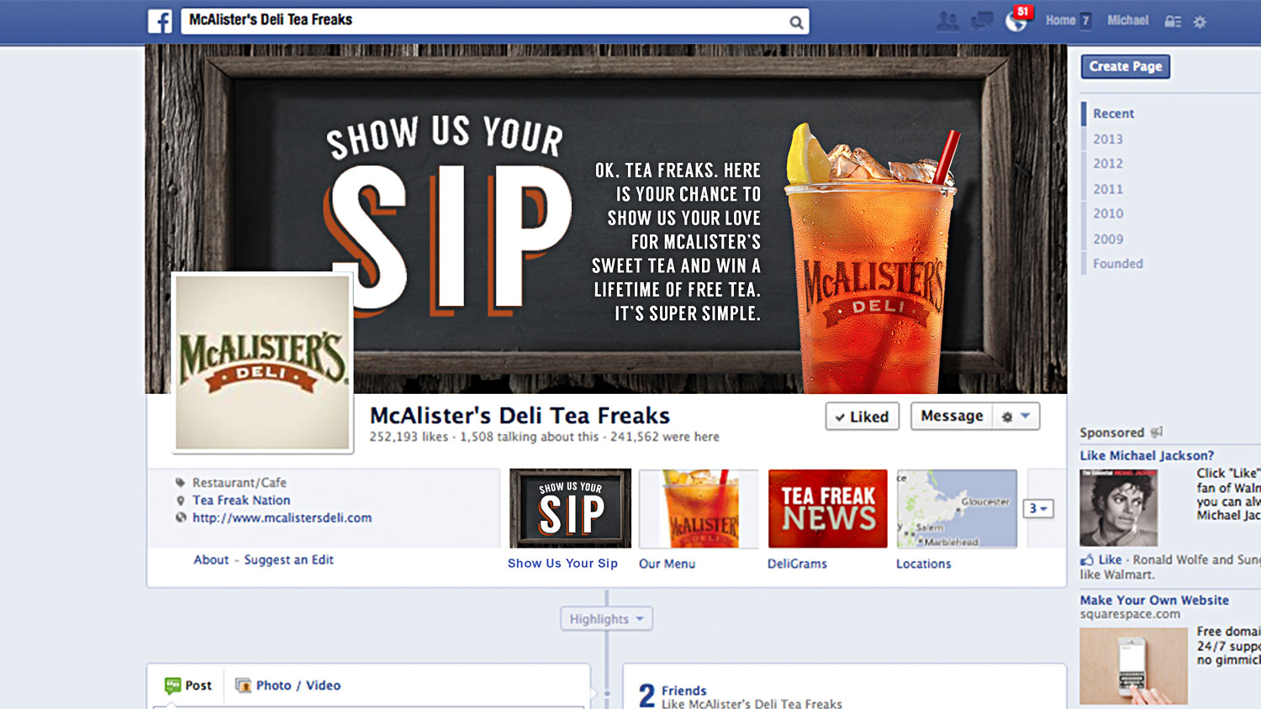Viewport: 1261px width, 709px height.
Task: Click the search magnifier icon
Action: point(795,23)
